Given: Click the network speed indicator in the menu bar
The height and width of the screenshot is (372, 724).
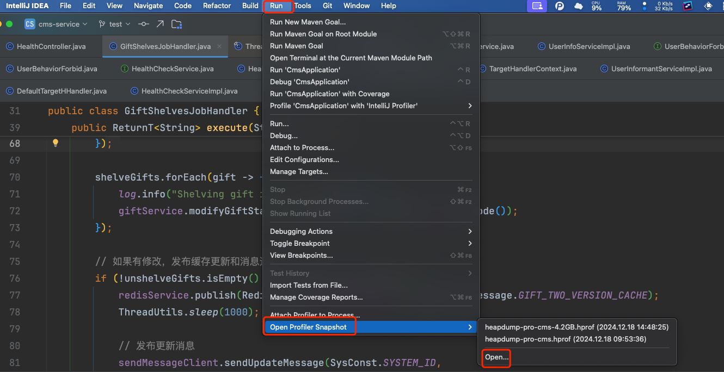Looking at the screenshot, I should [663, 6].
